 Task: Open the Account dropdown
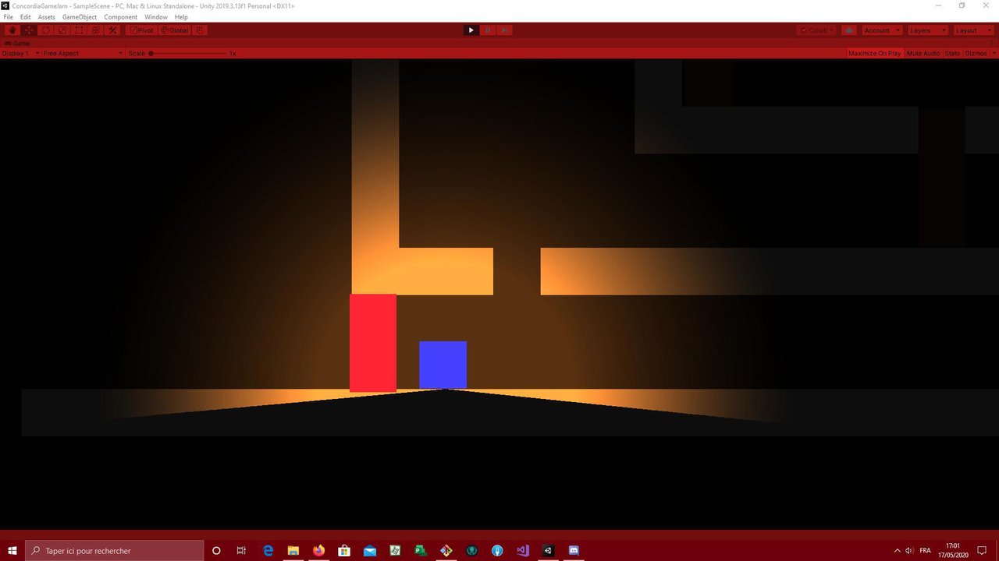click(882, 30)
